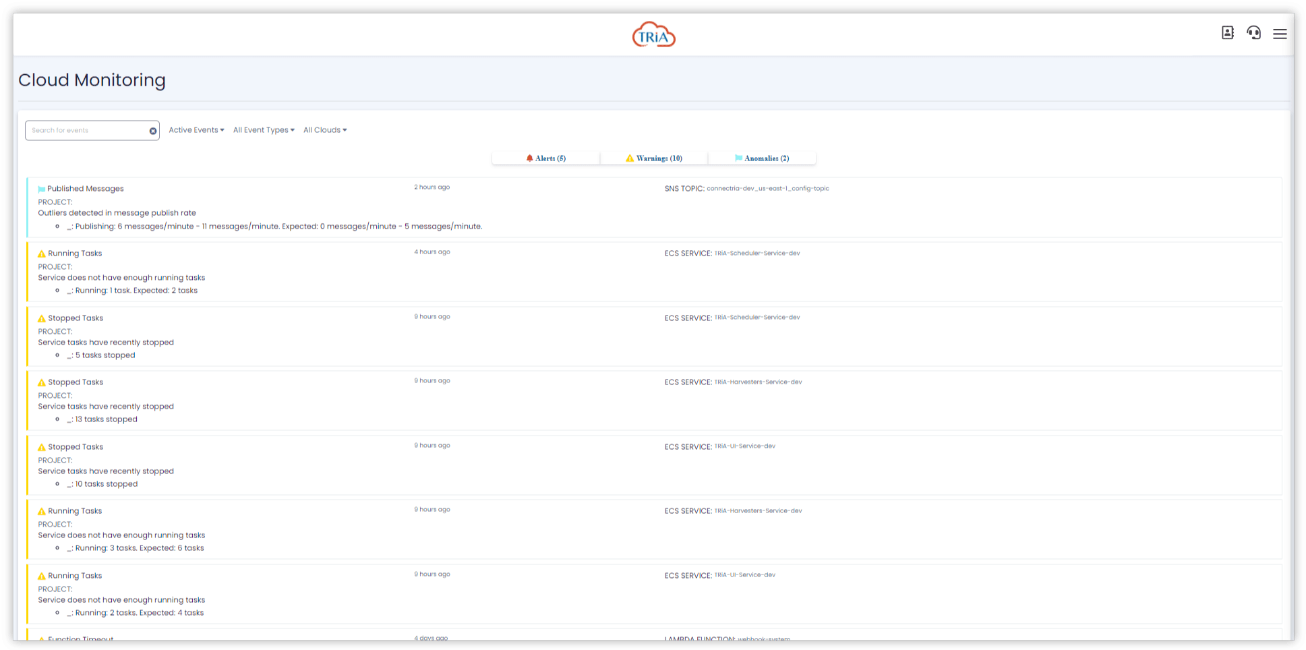
Task: Click the flag icon in the Anomalies tab
Action: [x=738, y=158]
